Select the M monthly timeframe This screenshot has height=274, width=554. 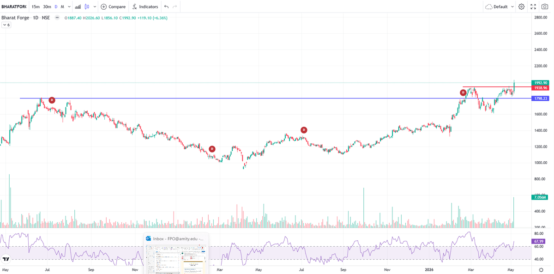(x=62, y=6)
